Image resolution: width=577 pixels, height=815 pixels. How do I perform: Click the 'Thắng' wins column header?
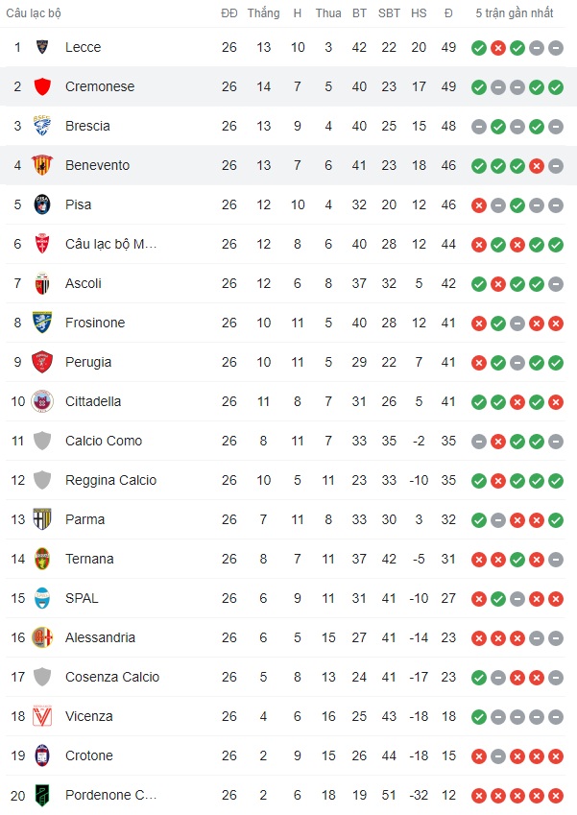click(263, 13)
